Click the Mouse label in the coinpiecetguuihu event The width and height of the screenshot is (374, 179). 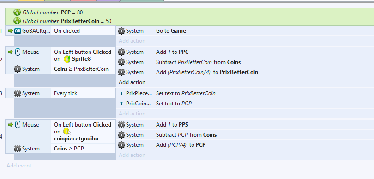click(30, 125)
